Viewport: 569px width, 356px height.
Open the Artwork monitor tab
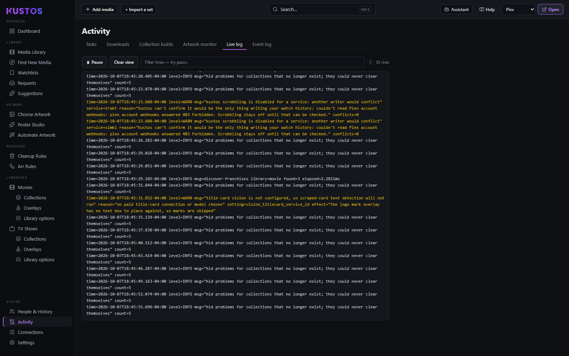(x=200, y=44)
